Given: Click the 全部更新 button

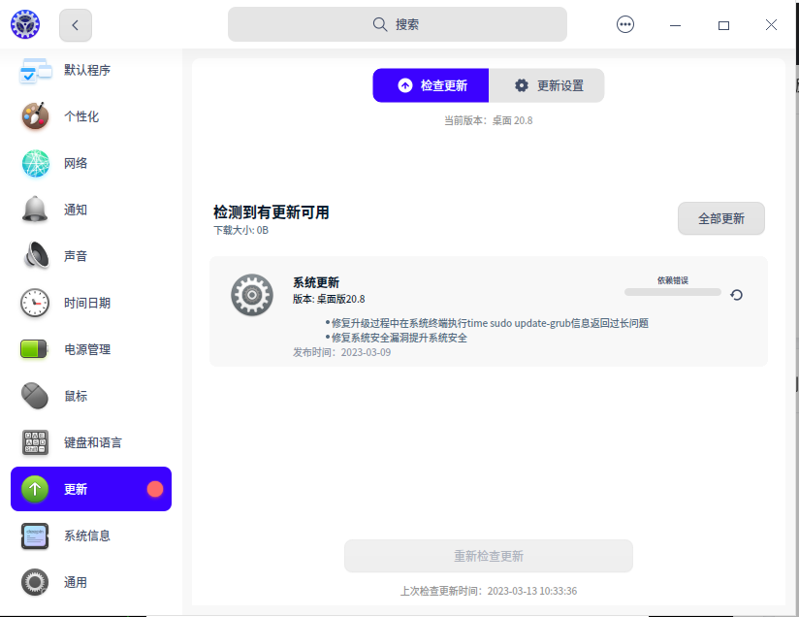Looking at the screenshot, I should (721, 218).
